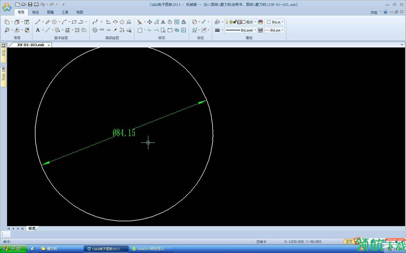Select the 模型 model tab

[32, 228]
